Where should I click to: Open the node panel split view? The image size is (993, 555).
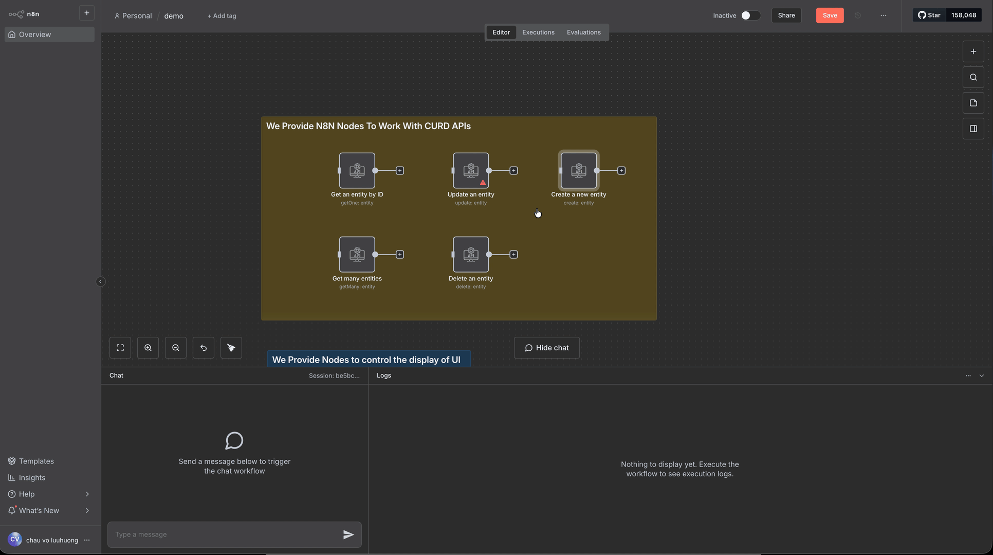(x=973, y=128)
